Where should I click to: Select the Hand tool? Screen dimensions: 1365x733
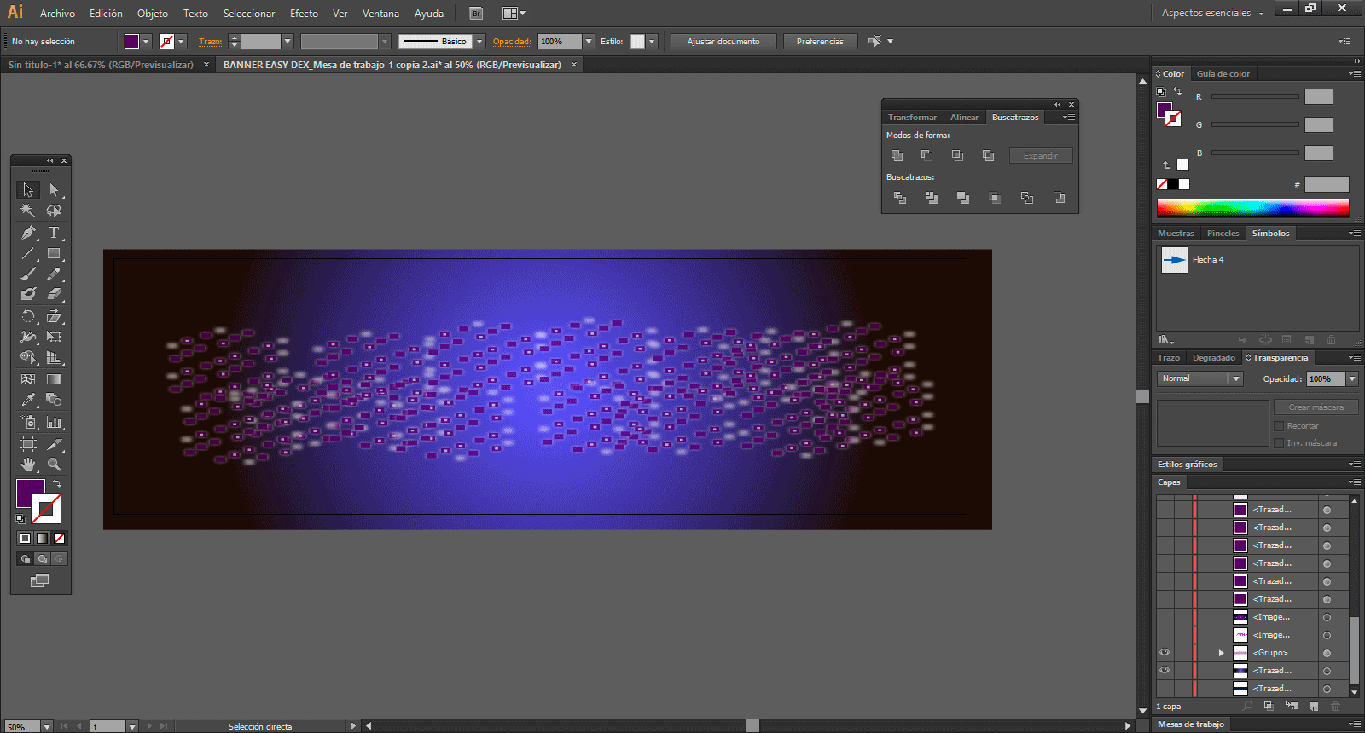(x=28, y=465)
